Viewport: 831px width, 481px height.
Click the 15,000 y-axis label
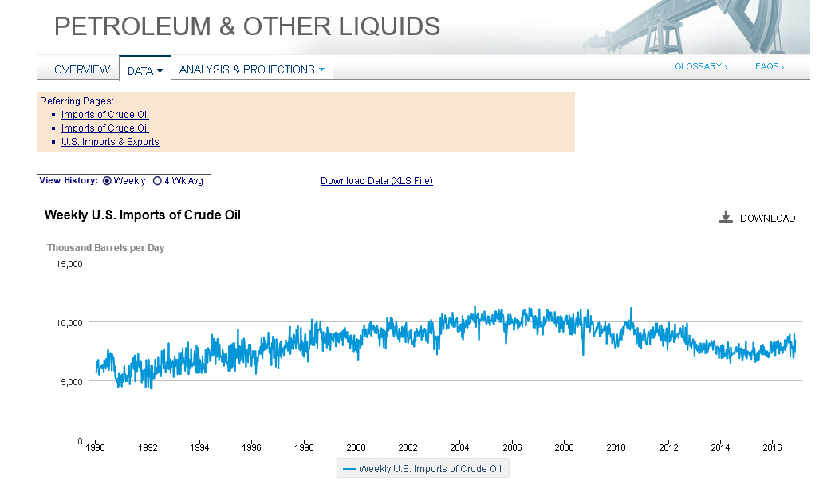point(69,264)
